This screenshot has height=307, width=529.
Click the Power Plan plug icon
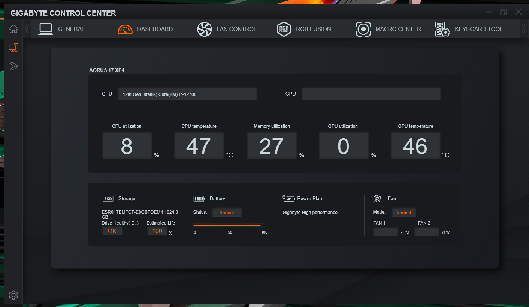point(289,199)
